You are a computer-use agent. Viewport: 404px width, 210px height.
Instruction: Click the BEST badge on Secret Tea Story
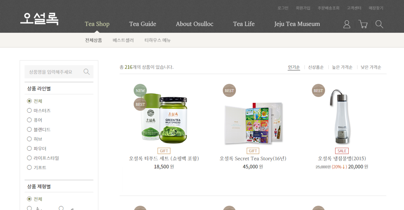pos(229,91)
